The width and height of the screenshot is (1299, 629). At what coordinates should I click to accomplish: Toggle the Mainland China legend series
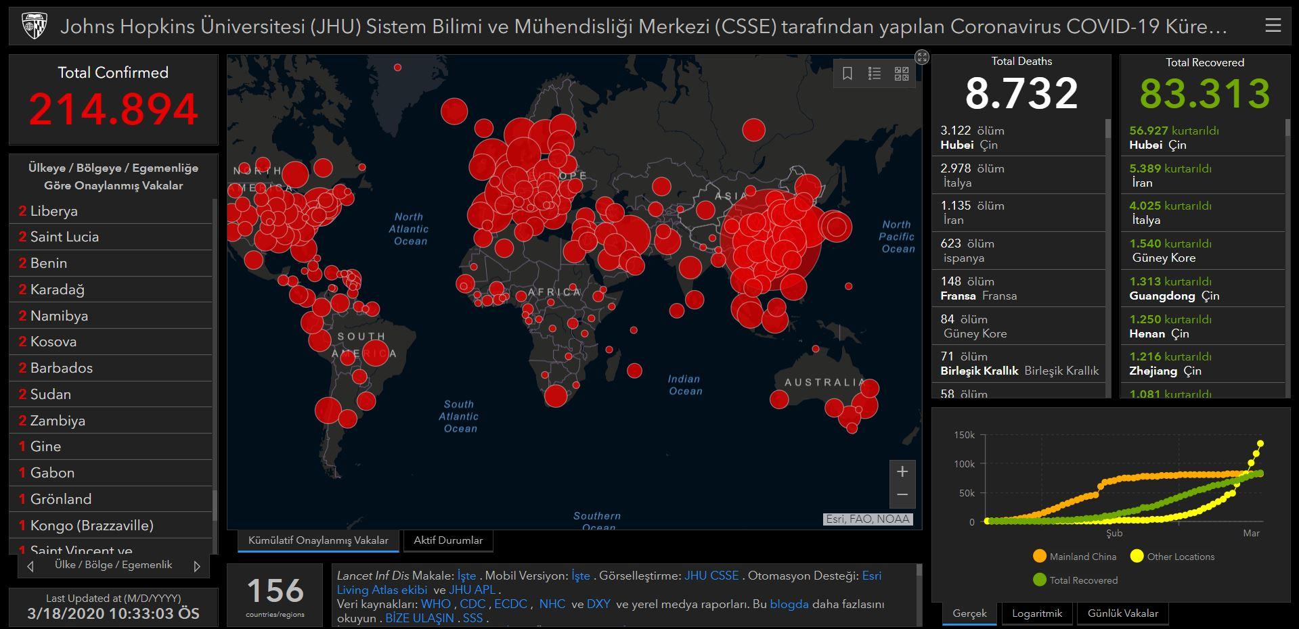tap(1074, 557)
